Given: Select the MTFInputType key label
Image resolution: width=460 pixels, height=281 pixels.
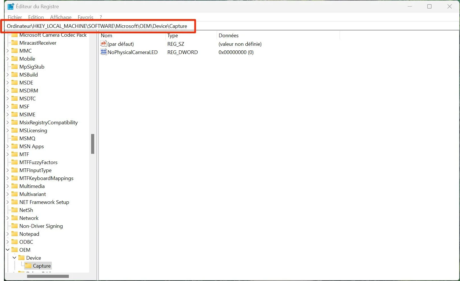Looking at the screenshot, I should pos(36,170).
